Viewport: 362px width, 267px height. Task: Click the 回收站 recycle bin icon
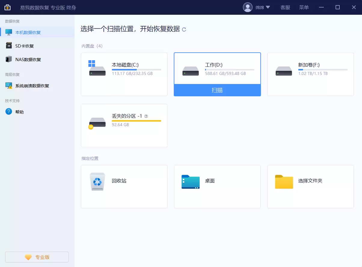(x=97, y=181)
